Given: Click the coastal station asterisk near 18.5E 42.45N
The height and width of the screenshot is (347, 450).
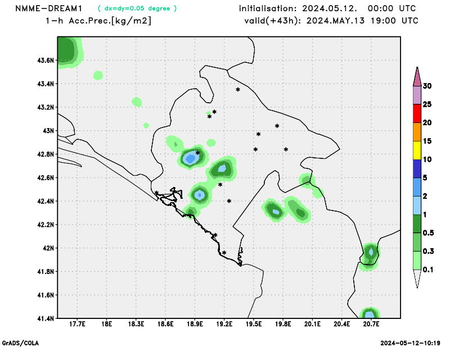Looking at the screenshot, I should (x=156, y=193).
